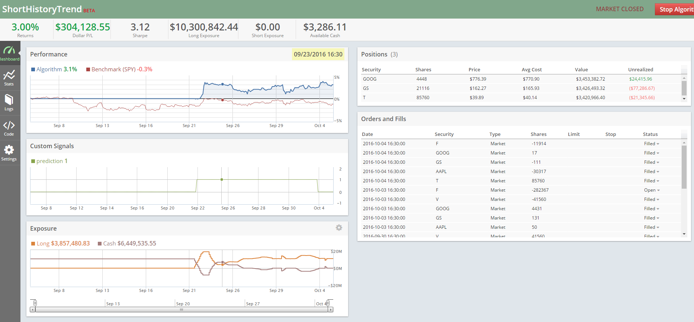Sort positions by Unrealized column header

(640, 70)
